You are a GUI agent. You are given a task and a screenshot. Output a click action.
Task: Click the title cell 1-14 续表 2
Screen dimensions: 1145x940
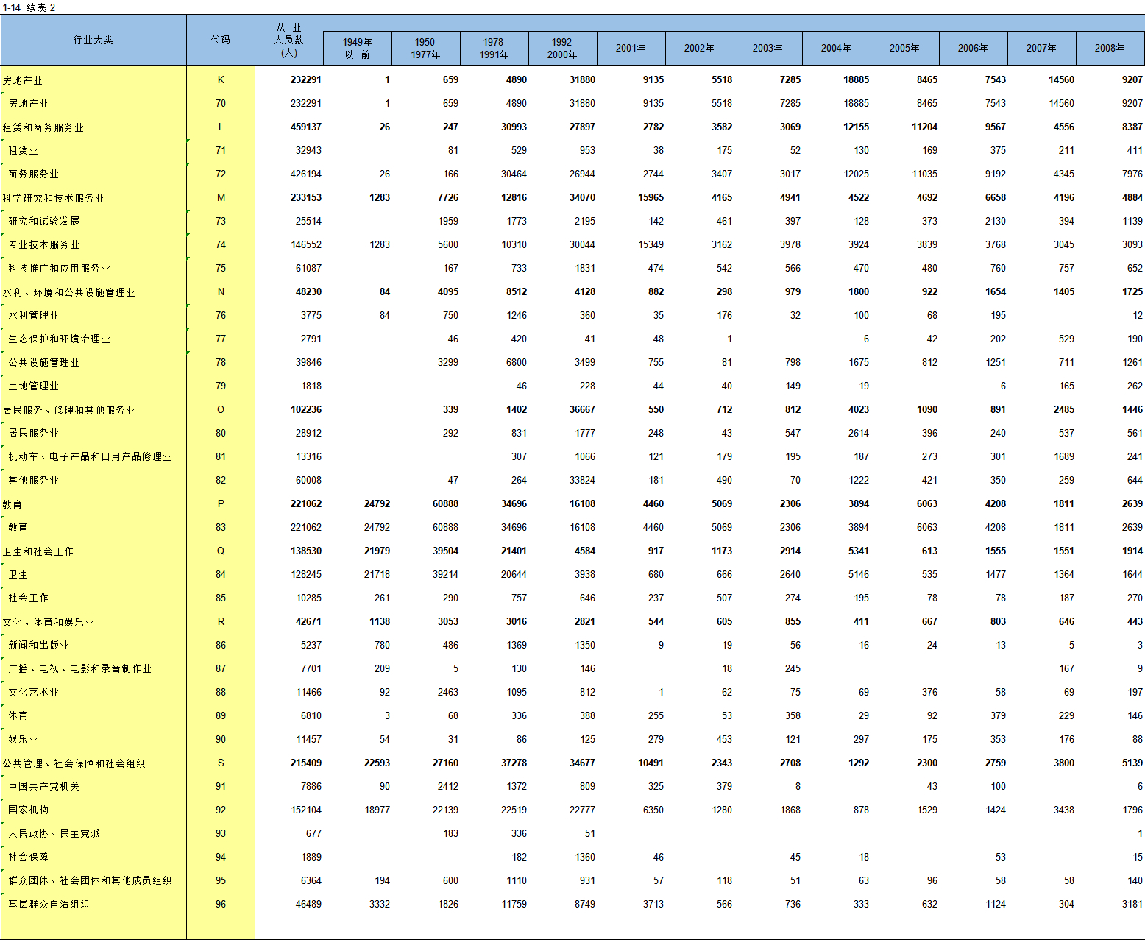point(29,7)
